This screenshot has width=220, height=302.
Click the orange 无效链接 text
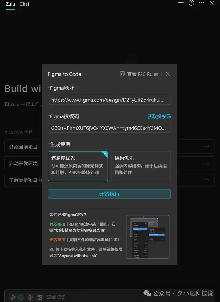point(57,240)
